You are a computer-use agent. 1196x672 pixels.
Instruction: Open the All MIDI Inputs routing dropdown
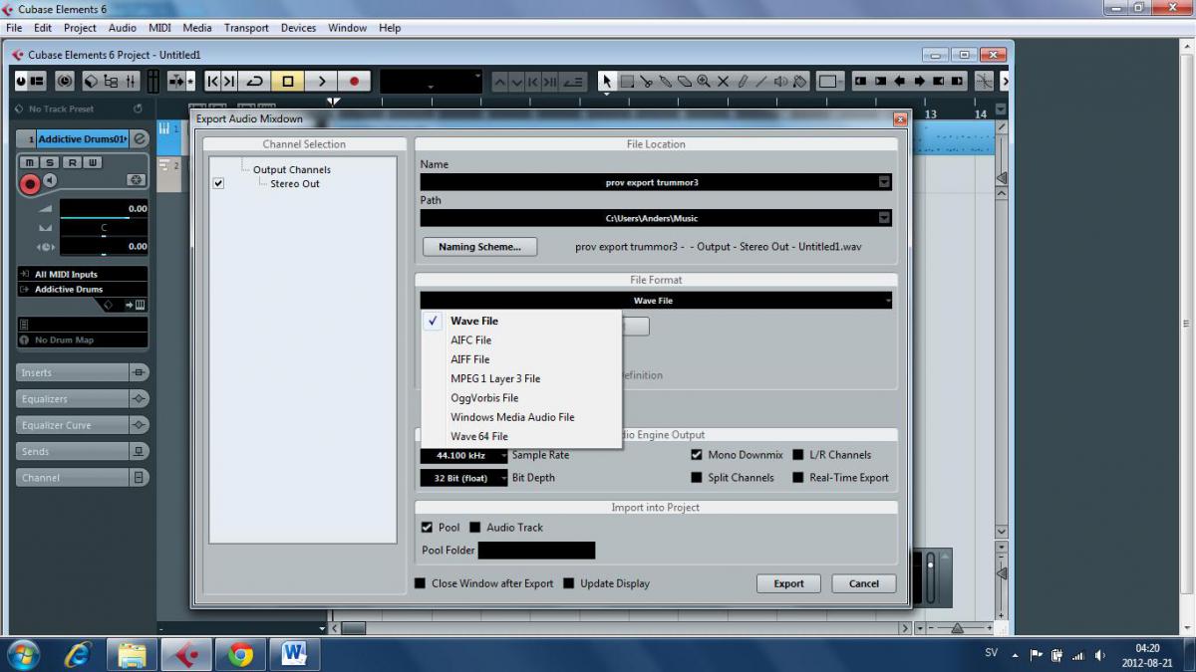click(82, 274)
